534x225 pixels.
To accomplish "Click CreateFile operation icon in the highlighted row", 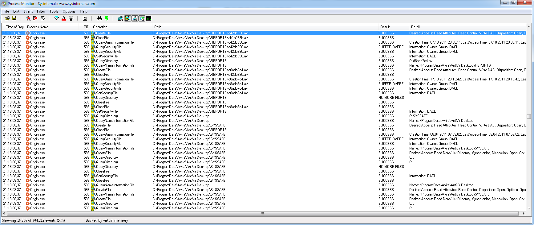I will pos(93,33).
